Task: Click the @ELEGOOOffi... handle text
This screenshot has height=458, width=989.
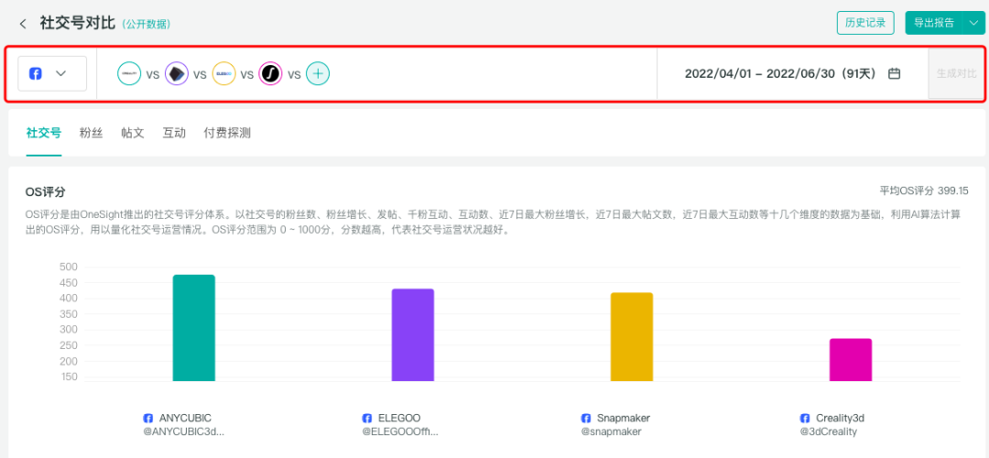Action: [x=400, y=432]
